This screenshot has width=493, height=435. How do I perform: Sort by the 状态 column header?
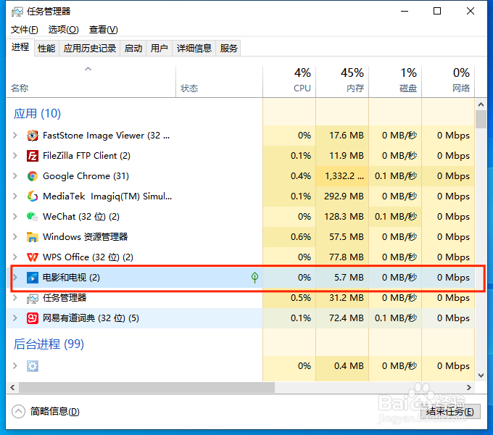219,82
